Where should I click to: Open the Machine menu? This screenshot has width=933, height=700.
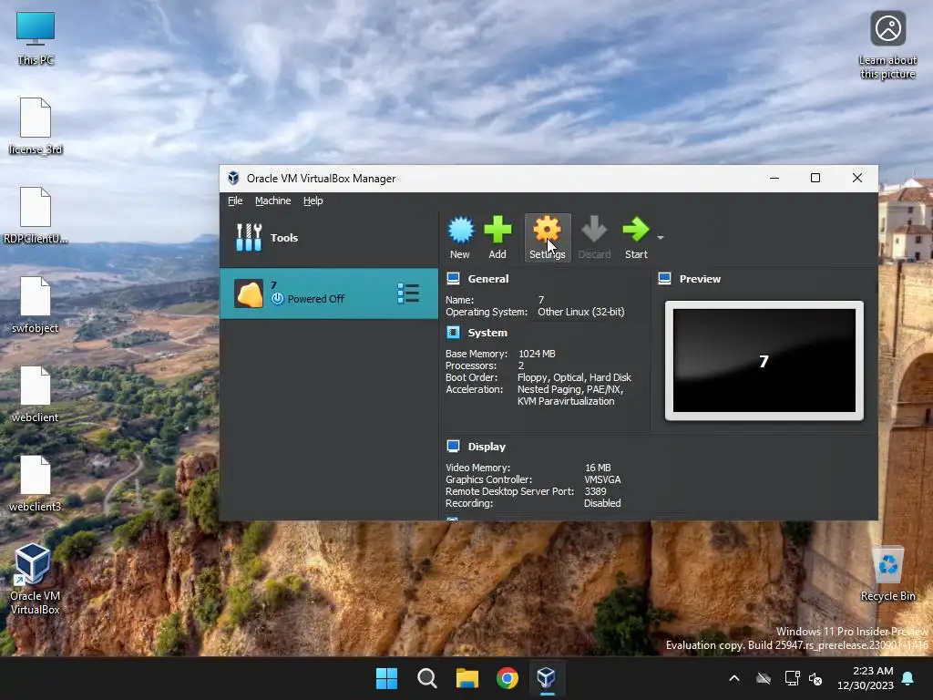click(x=273, y=201)
